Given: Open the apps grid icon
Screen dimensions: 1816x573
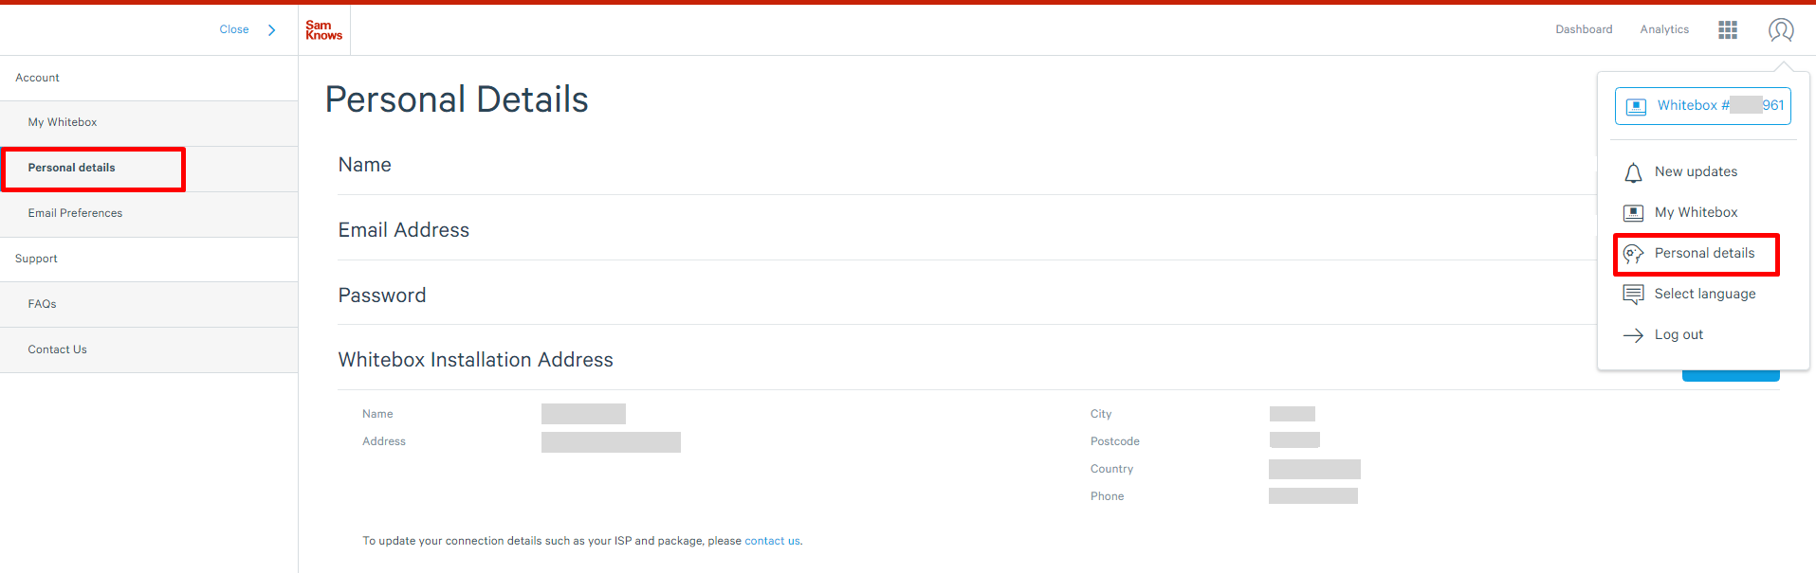Looking at the screenshot, I should [1727, 30].
